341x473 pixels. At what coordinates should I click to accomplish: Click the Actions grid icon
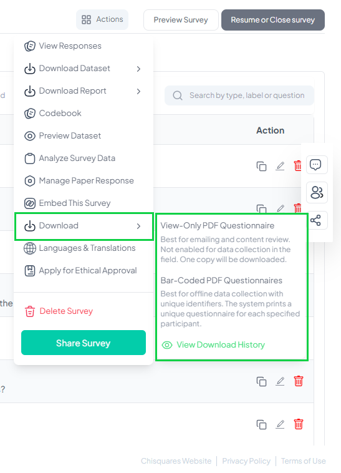86,19
